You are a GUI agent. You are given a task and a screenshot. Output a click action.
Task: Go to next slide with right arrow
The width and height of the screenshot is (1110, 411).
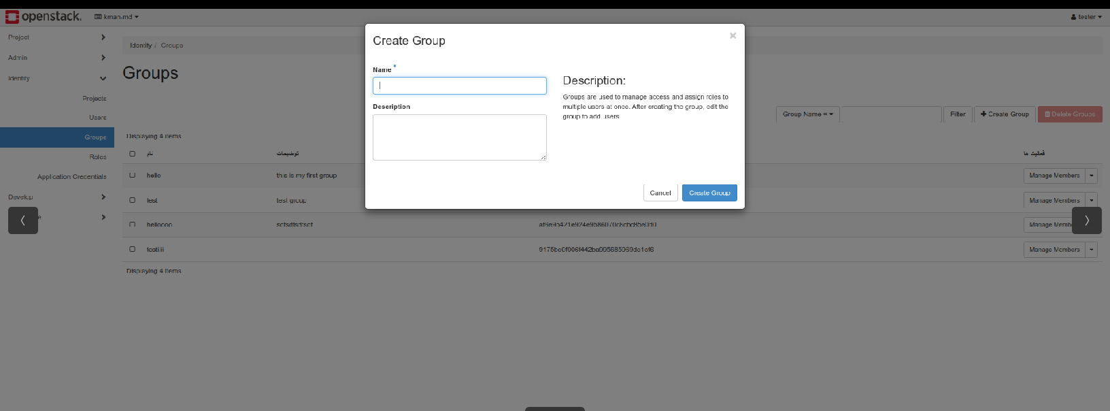(x=1087, y=220)
